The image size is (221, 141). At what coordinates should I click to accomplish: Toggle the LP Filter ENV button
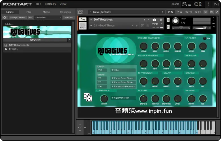pyautogui.click(x=205, y=38)
